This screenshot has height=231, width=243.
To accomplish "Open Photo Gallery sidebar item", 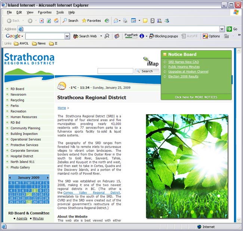I will [20, 167].
